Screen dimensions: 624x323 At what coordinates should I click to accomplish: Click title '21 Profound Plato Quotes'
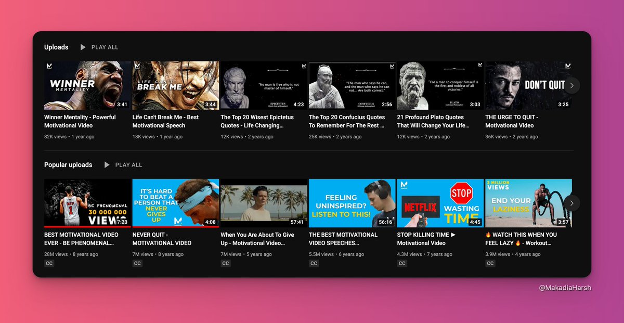click(x=434, y=121)
